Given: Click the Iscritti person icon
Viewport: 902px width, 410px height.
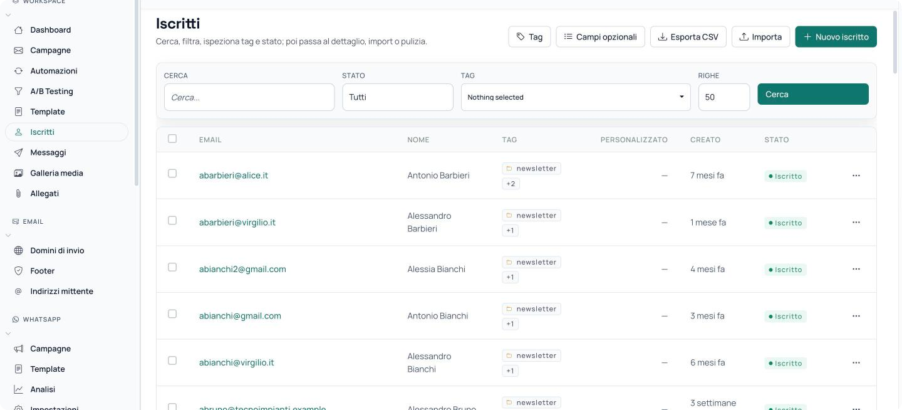Looking at the screenshot, I should [18, 132].
